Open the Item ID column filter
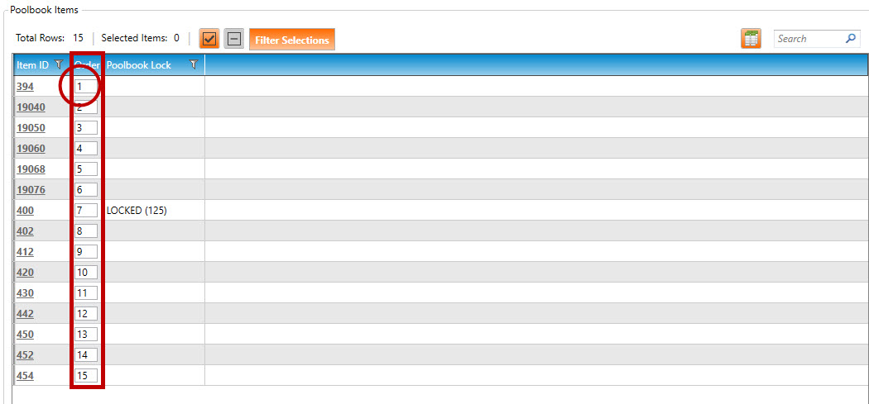This screenshot has height=404, width=869. (x=59, y=64)
